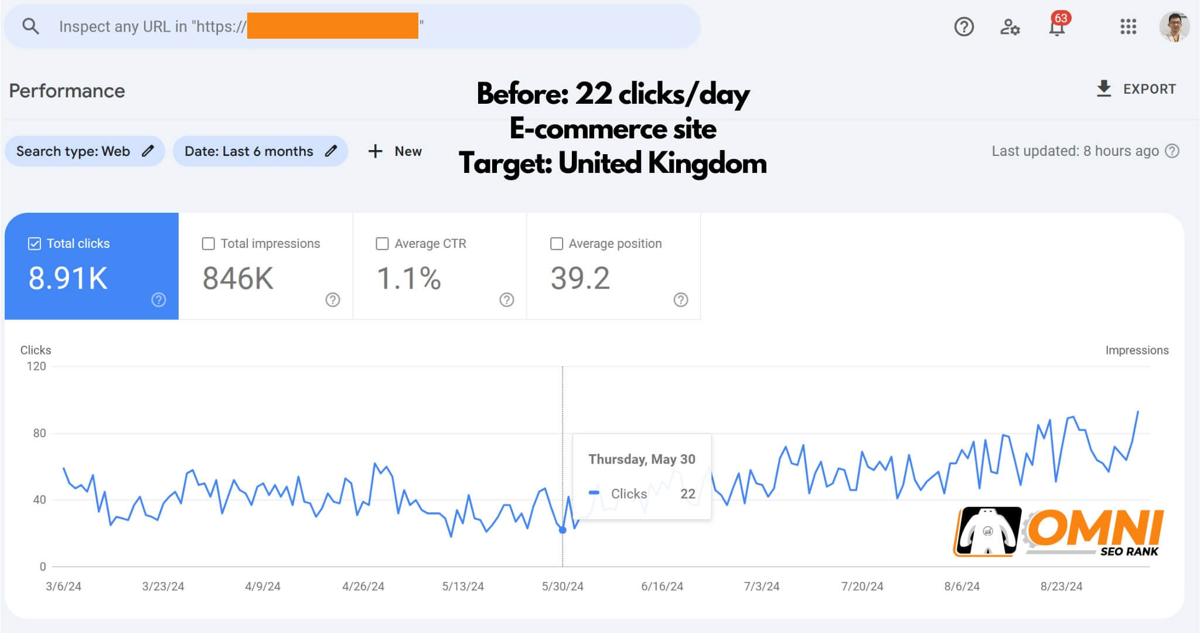The image size is (1200, 633).
Task: Open the Help question mark icon
Action: click(964, 26)
